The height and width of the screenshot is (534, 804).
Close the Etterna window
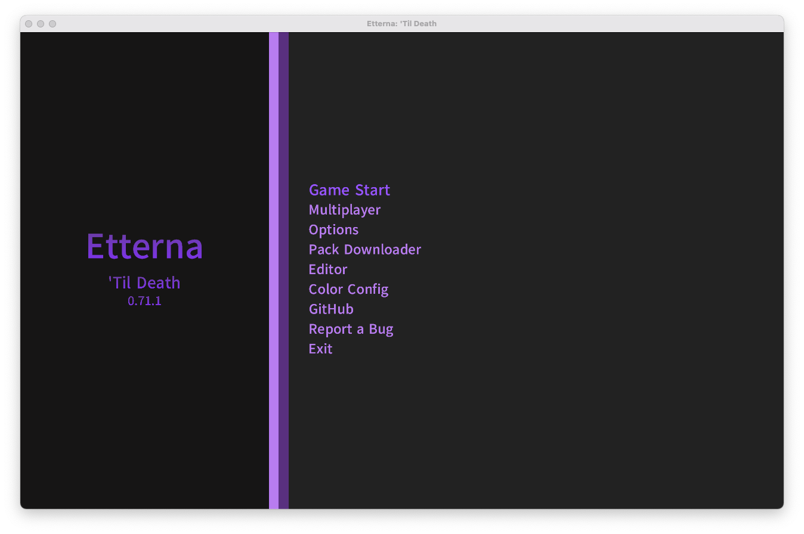tap(29, 24)
